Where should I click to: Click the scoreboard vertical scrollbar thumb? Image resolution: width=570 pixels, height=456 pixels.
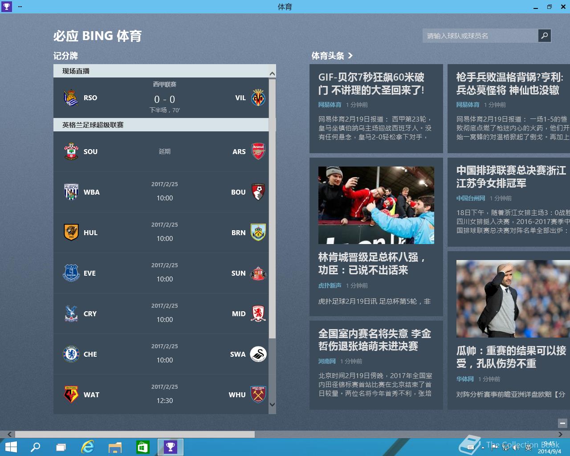pyautogui.click(x=272, y=208)
